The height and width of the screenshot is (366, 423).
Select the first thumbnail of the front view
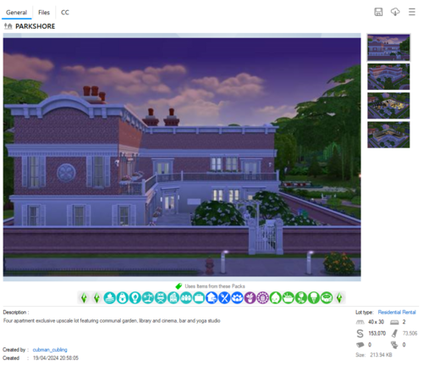pyautogui.click(x=388, y=47)
